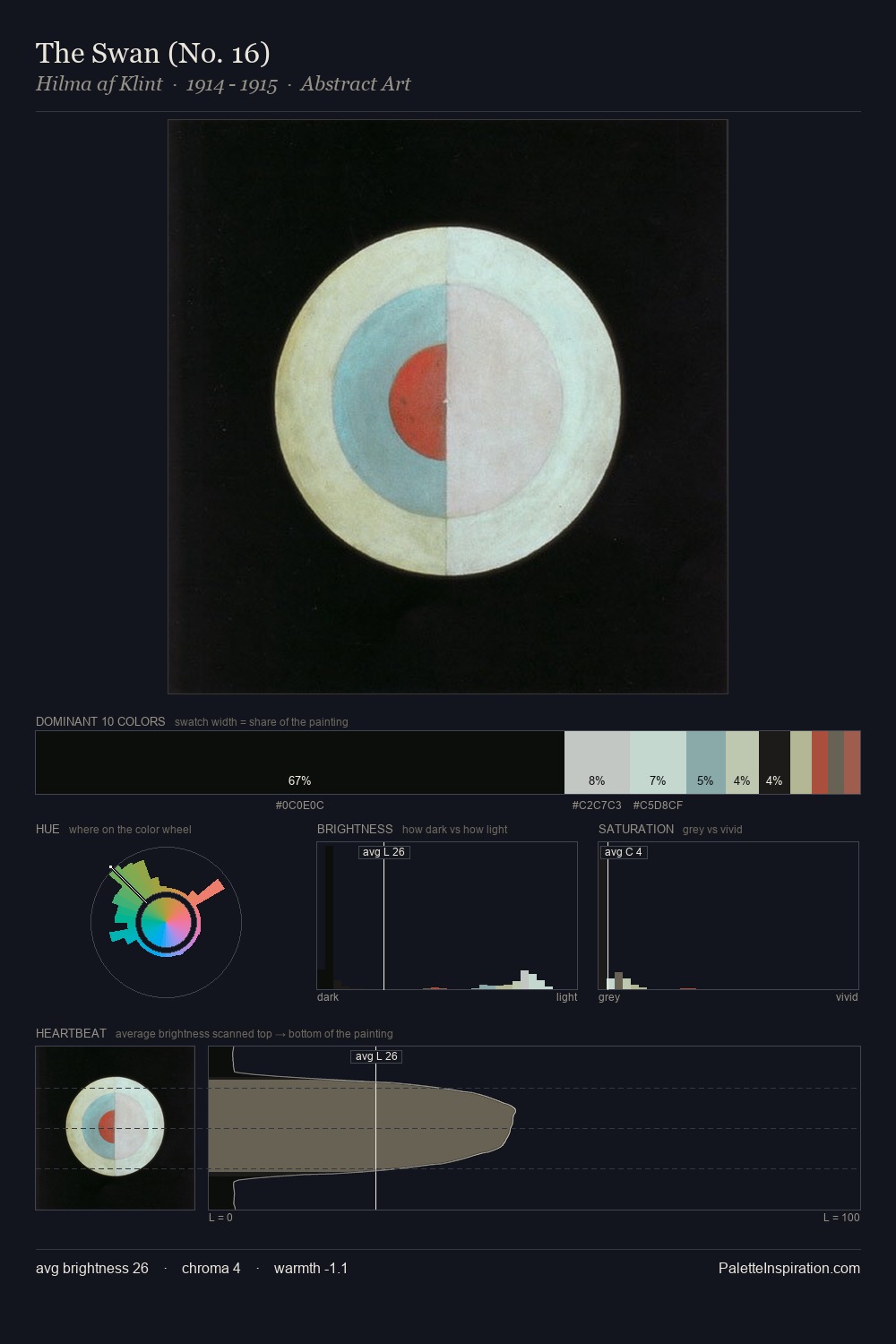Image resolution: width=896 pixels, height=1344 pixels.
Task: Click the date '1914 - 1915'
Action: point(232,84)
